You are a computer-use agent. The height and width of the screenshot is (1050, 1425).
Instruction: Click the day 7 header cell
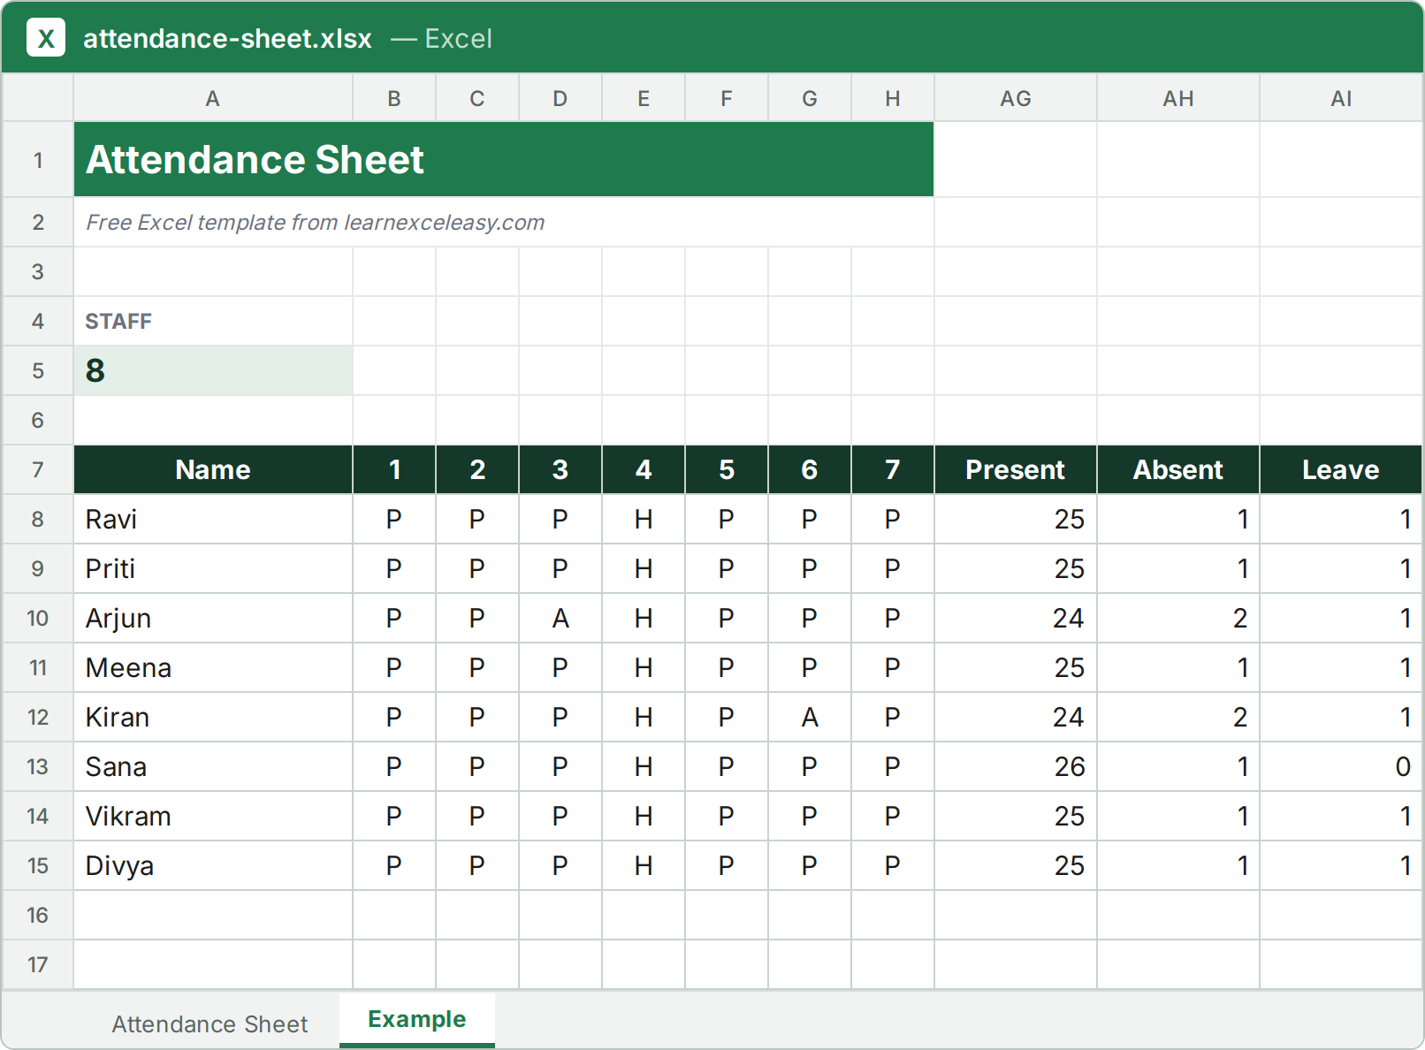[893, 469]
